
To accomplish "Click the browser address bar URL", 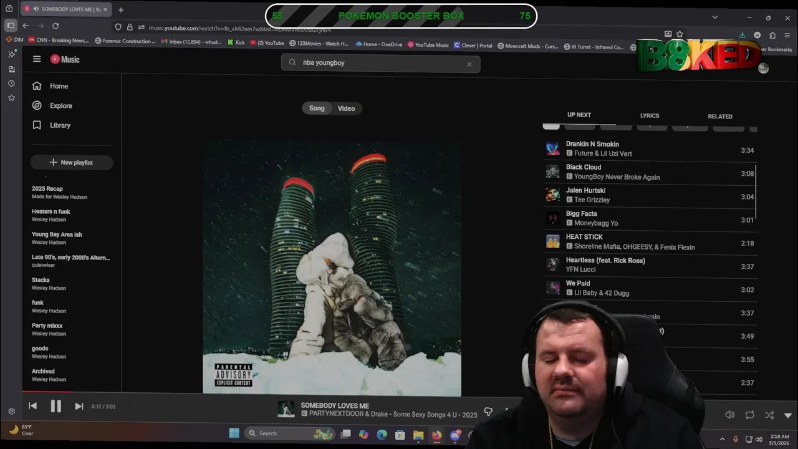I will [x=240, y=28].
